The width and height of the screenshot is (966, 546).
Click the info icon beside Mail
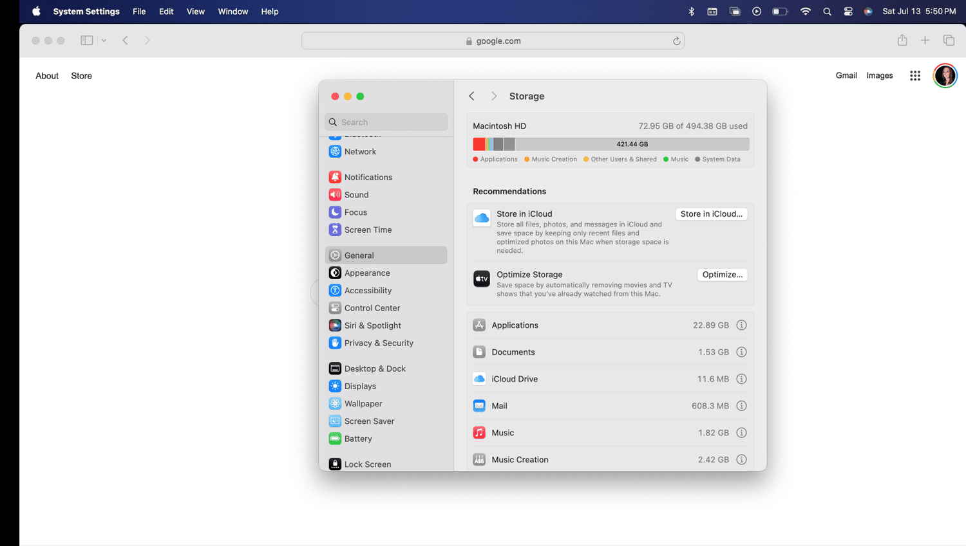click(741, 406)
